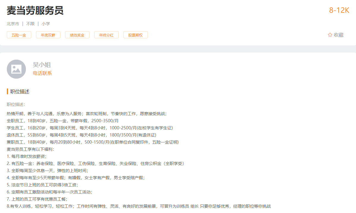Viewport: 356px width, 213px height.
Task: Click the line starting 退休员工
Action: (81, 135)
